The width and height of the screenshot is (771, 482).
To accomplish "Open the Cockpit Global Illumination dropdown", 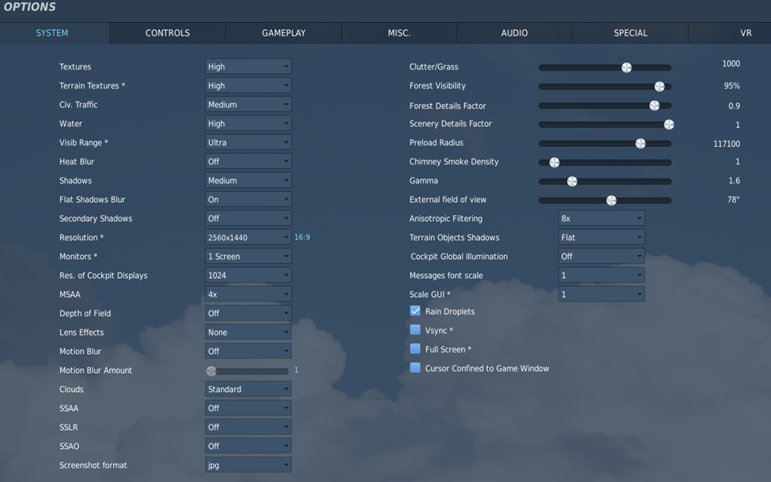I will point(601,256).
